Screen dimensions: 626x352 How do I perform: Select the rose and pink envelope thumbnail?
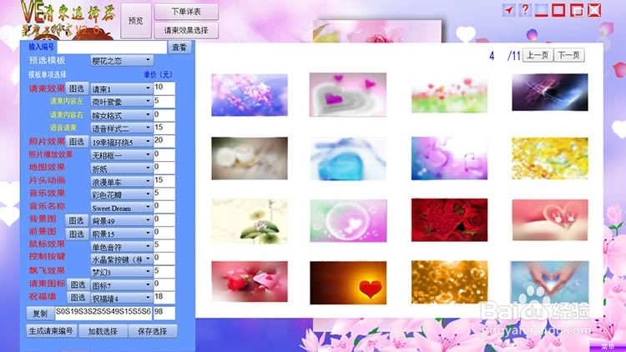[250, 281]
